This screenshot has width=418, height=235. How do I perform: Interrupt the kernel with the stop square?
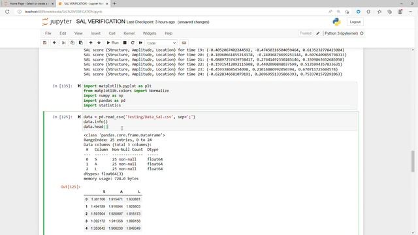tap(125, 43)
